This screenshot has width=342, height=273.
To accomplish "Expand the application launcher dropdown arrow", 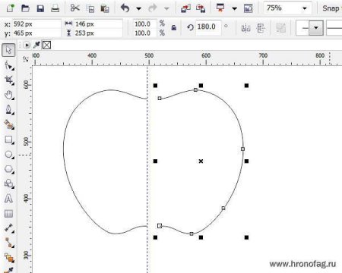I will (x=235, y=8).
